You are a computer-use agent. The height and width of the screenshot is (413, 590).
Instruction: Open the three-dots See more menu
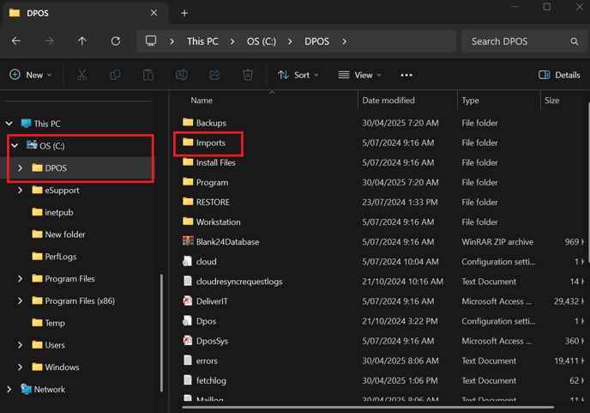[406, 75]
